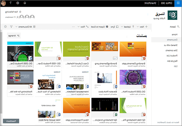Click the marketing site logo icon
182x126 pixels.
click(172, 15)
